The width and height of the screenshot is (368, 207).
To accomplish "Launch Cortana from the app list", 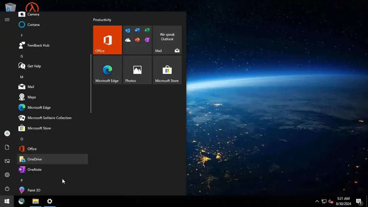I will coord(53,25).
